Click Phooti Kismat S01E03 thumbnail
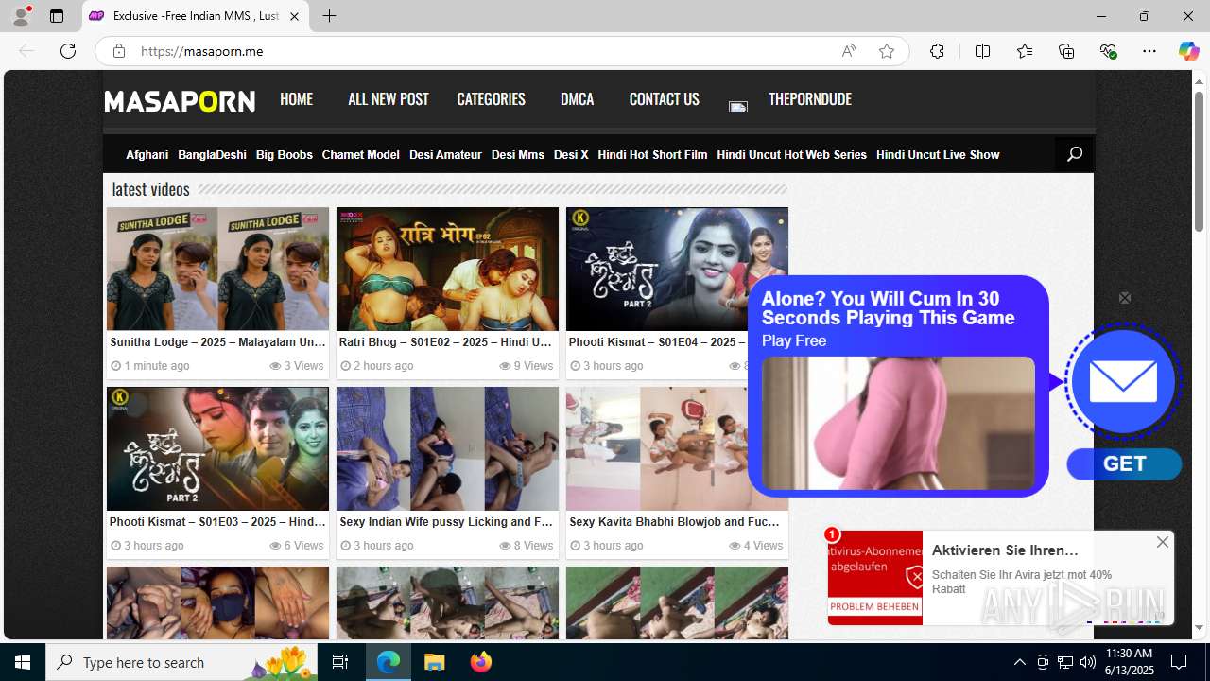This screenshot has width=1210, height=681. coord(217,448)
